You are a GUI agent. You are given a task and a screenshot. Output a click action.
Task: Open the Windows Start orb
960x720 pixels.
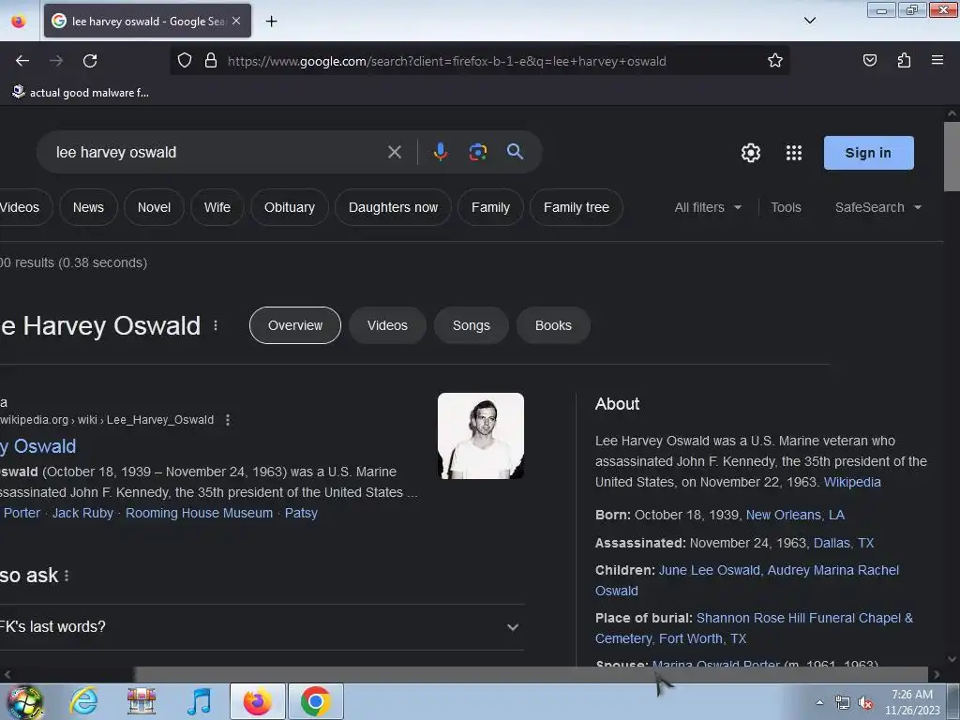tap(25, 701)
